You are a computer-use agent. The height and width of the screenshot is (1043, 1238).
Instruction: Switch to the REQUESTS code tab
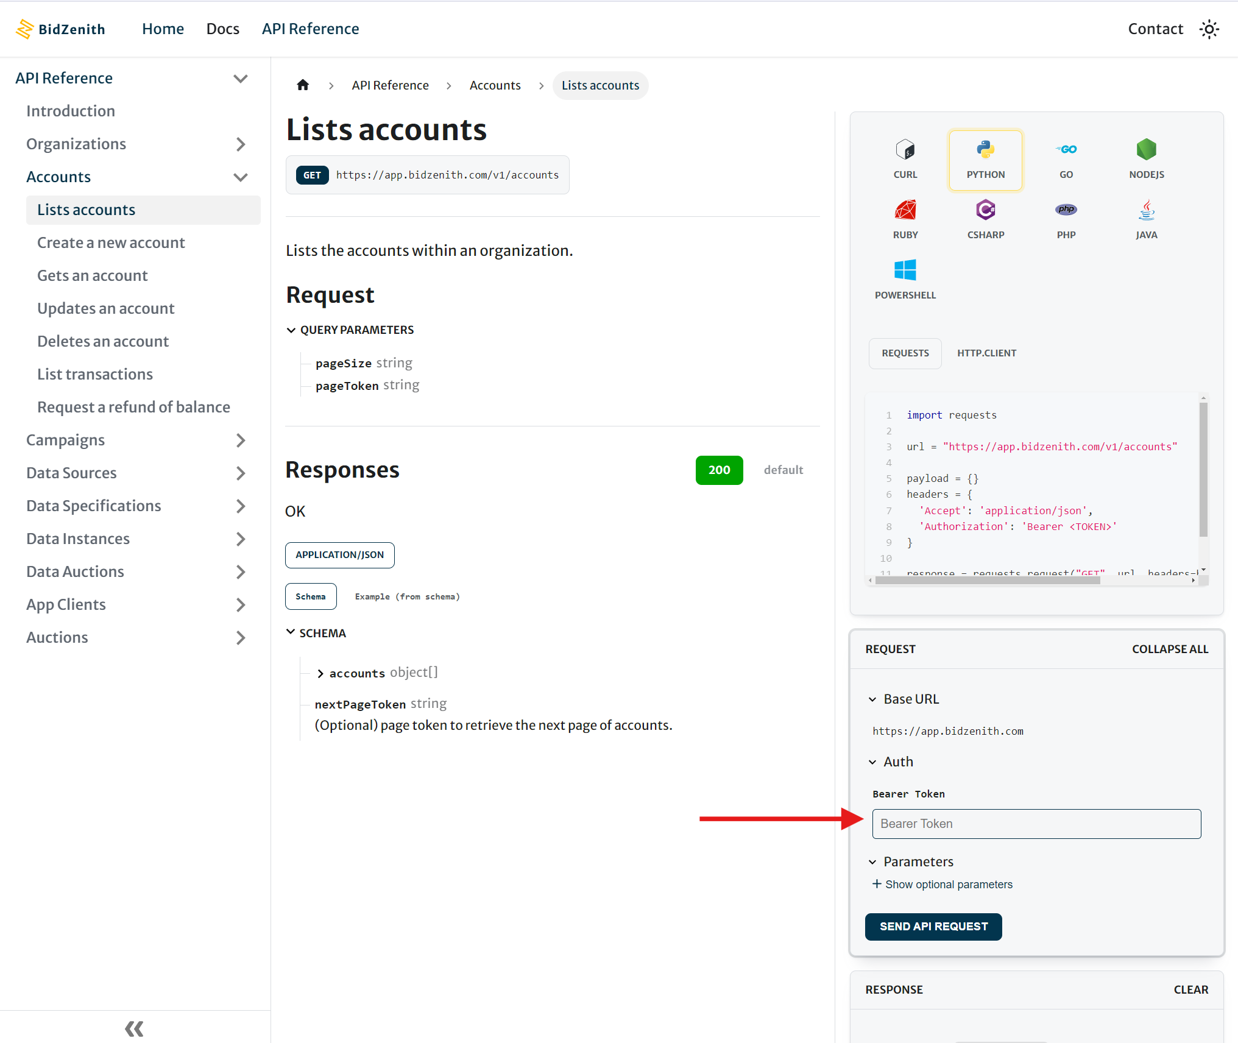click(905, 353)
